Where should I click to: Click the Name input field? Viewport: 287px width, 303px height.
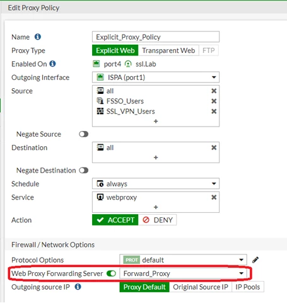click(x=156, y=37)
